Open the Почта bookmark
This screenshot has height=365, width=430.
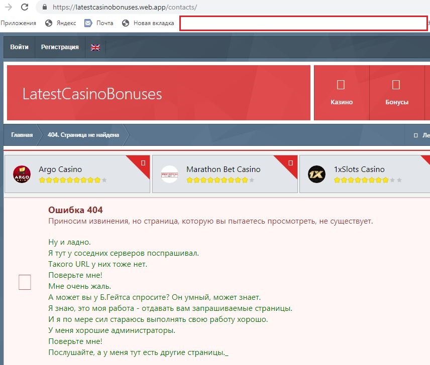click(x=99, y=23)
